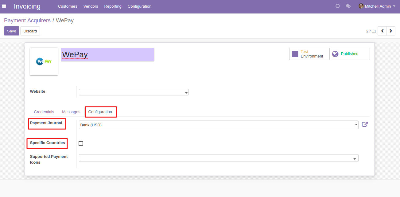
Task: Click the Discard button
Action: (30, 31)
